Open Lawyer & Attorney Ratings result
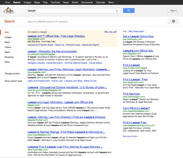Viewport: 183px width, 158px height. coord(66,132)
